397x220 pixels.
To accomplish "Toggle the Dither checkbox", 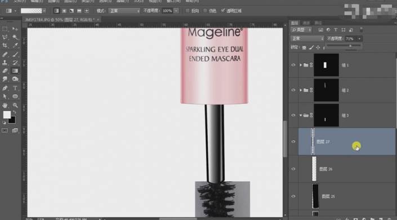I will point(205,11).
